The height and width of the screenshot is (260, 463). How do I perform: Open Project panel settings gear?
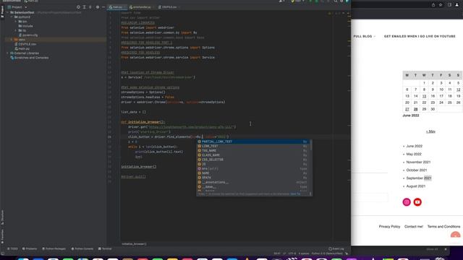point(98,7)
